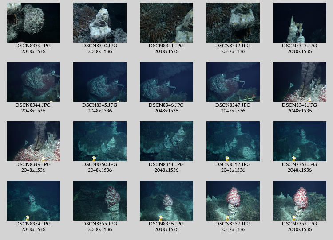Viewport: 333px width, 240px height.
Task: View the DSCN8349.JPG picture thumbnail
Action: click(33, 141)
